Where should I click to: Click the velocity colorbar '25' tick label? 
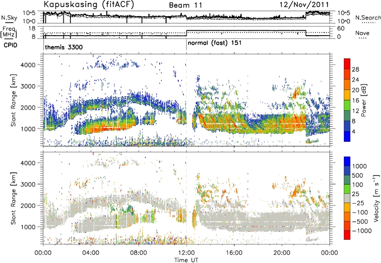point(355,194)
